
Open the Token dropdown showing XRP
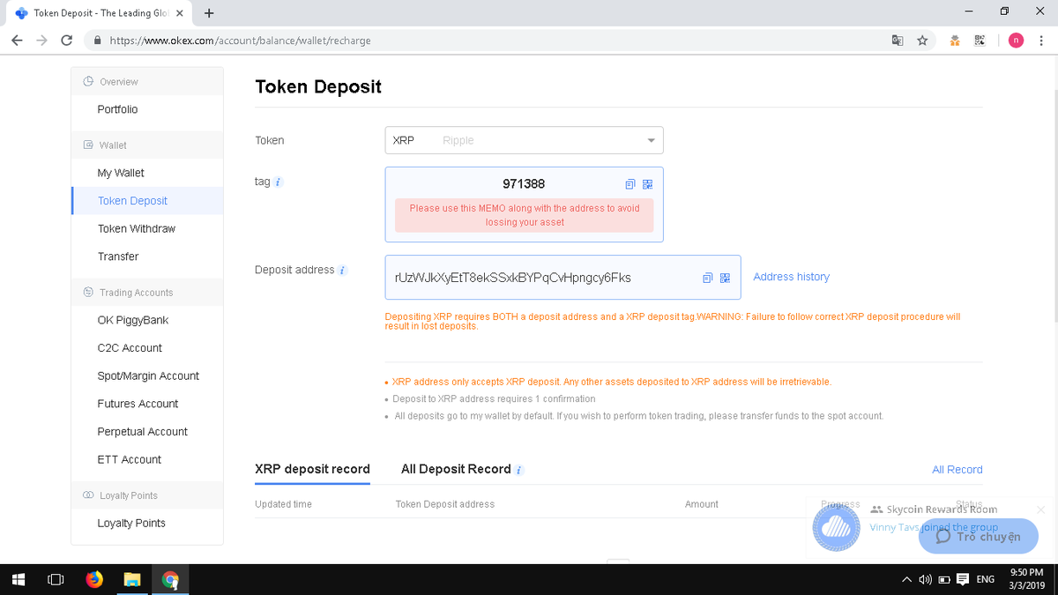pyautogui.click(x=524, y=140)
